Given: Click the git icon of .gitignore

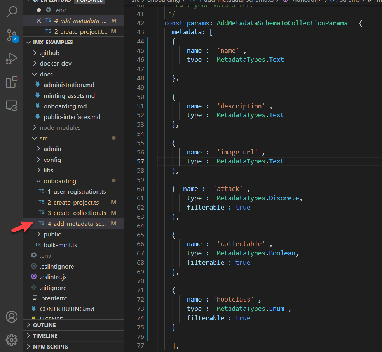Looking at the screenshot, I should tap(34, 288).
